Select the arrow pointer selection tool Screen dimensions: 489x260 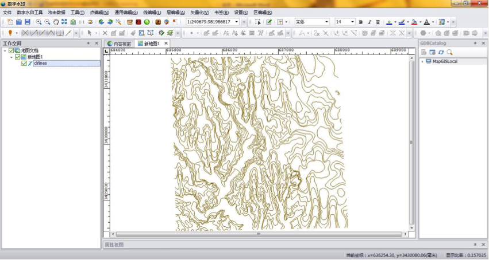[90, 33]
